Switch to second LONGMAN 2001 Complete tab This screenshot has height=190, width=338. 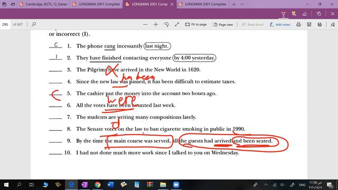pos(96,4)
